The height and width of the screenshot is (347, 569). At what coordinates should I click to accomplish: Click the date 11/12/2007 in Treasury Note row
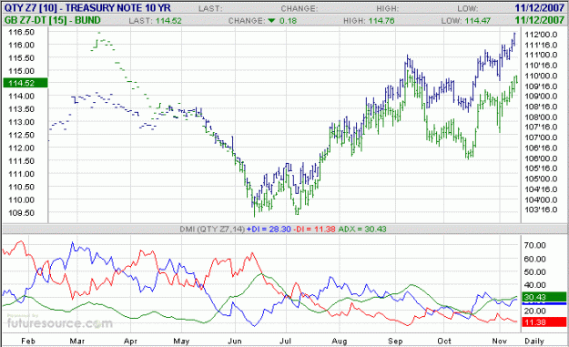click(x=540, y=8)
